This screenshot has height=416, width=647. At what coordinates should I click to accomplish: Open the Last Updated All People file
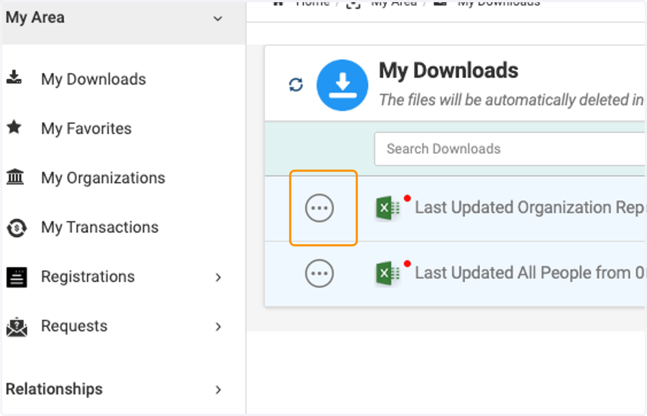pyautogui.click(x=530, y=273)
